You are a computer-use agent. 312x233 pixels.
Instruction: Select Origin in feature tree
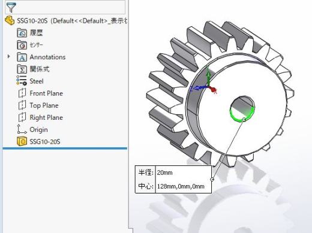pos(38,130)
